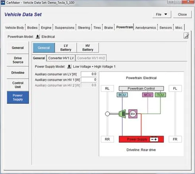
Task: Select Driveline in the sidebar
Action: [18, 73]
